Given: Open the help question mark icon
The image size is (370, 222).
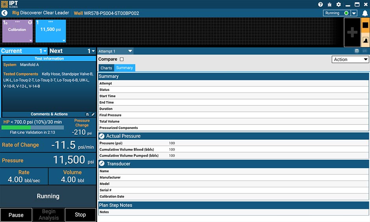Looking at the screenshot, I should (320, 4).
